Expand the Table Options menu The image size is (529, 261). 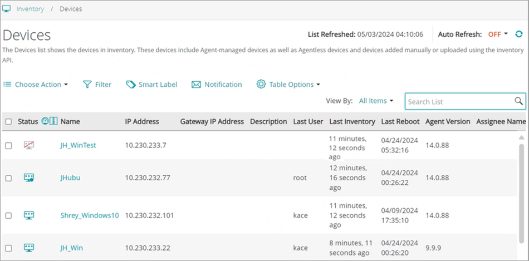[288, 85]
